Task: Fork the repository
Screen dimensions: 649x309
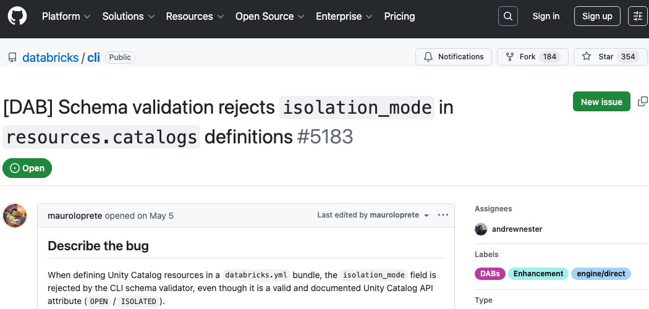Action: (x=532, y=57)
